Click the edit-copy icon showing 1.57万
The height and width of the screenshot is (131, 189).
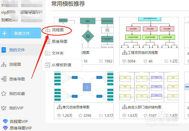(101, 115)
